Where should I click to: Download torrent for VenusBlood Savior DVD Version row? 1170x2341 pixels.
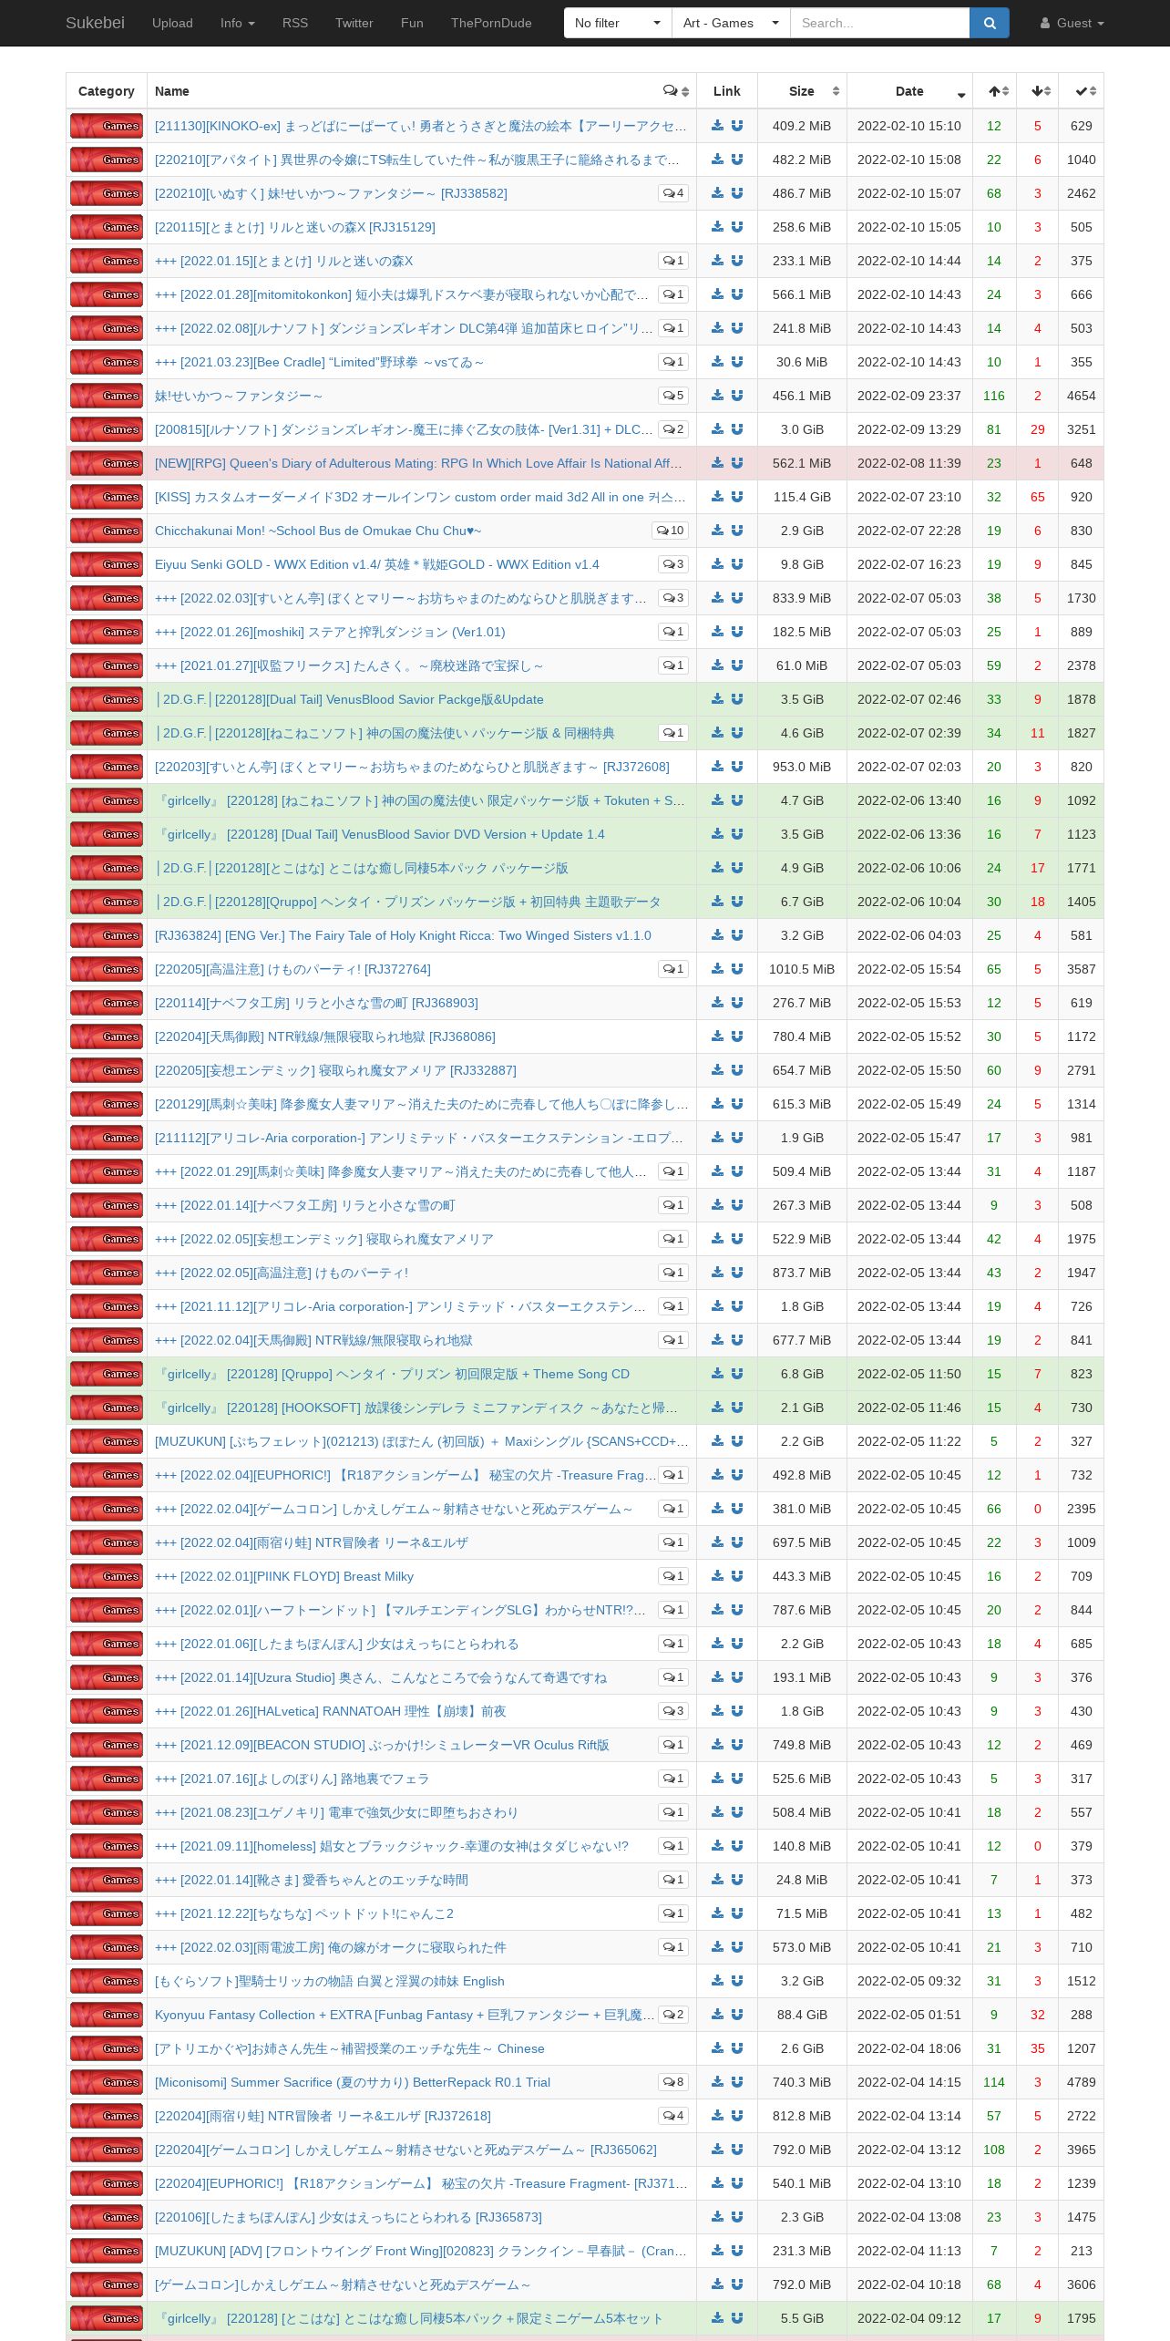coord(718,834)
